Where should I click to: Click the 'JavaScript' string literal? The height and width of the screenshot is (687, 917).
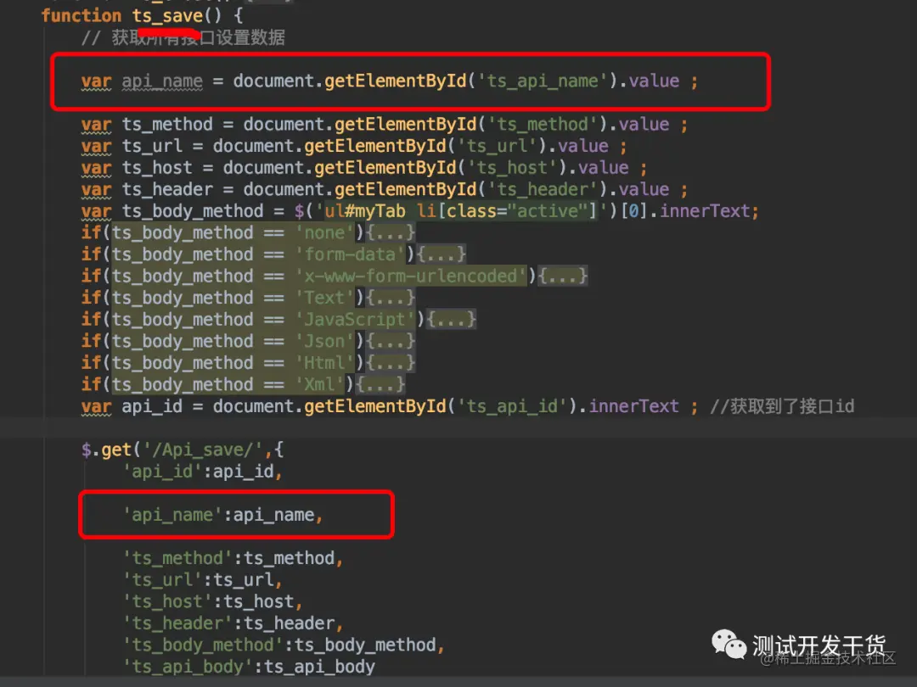pyautogui.click(x=355, y=320)
